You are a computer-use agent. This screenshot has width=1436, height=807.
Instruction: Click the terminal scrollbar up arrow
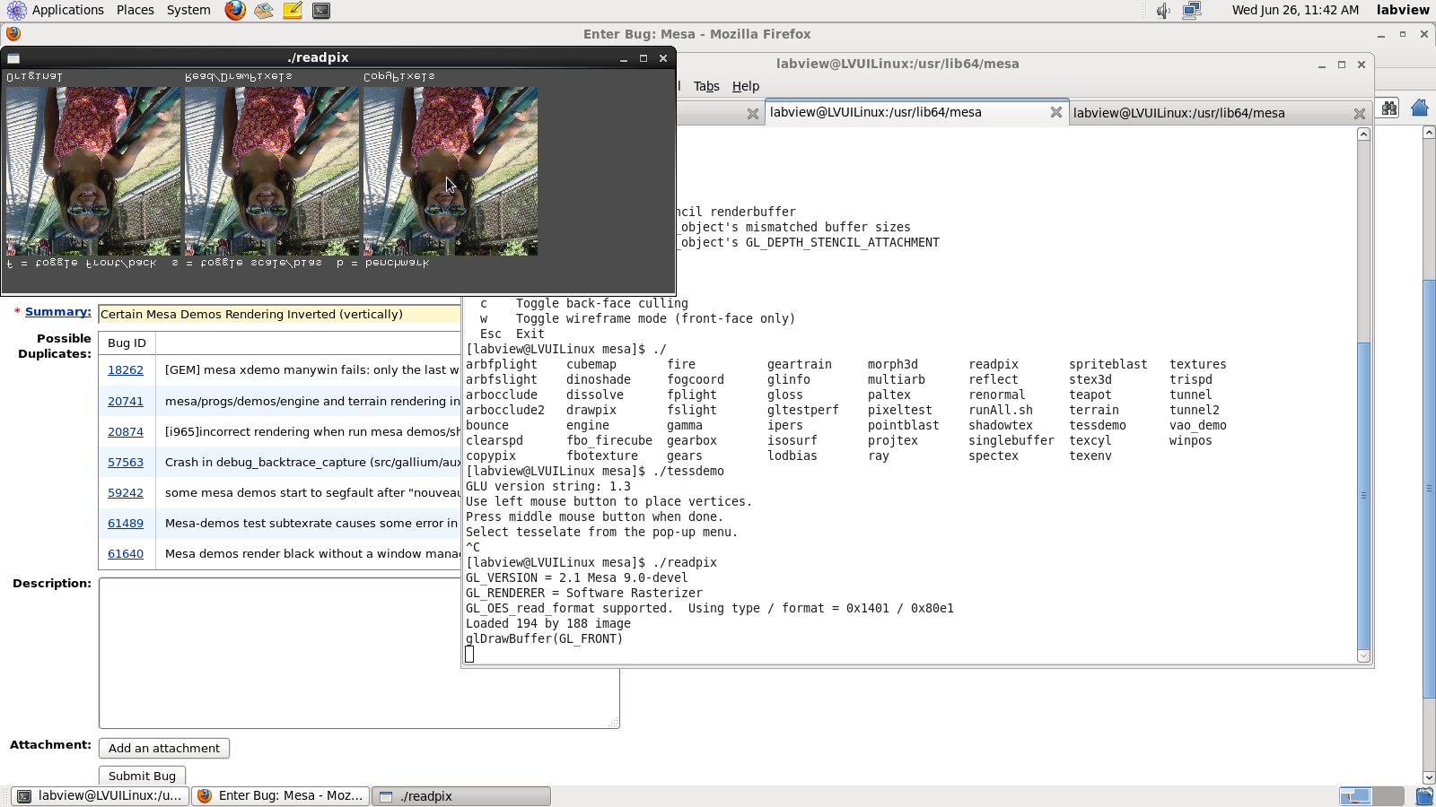point(1363,134)
